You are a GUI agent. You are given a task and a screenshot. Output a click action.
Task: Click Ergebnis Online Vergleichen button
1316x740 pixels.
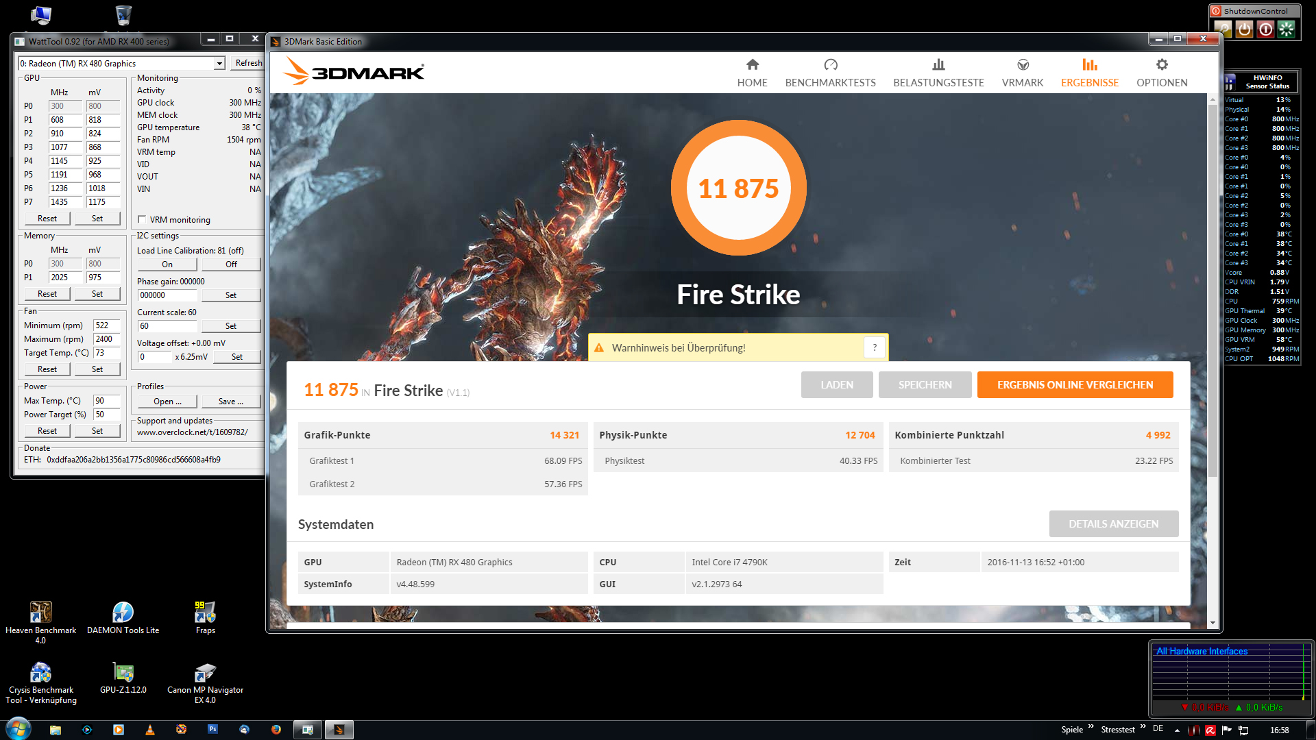pos(1075,384)
